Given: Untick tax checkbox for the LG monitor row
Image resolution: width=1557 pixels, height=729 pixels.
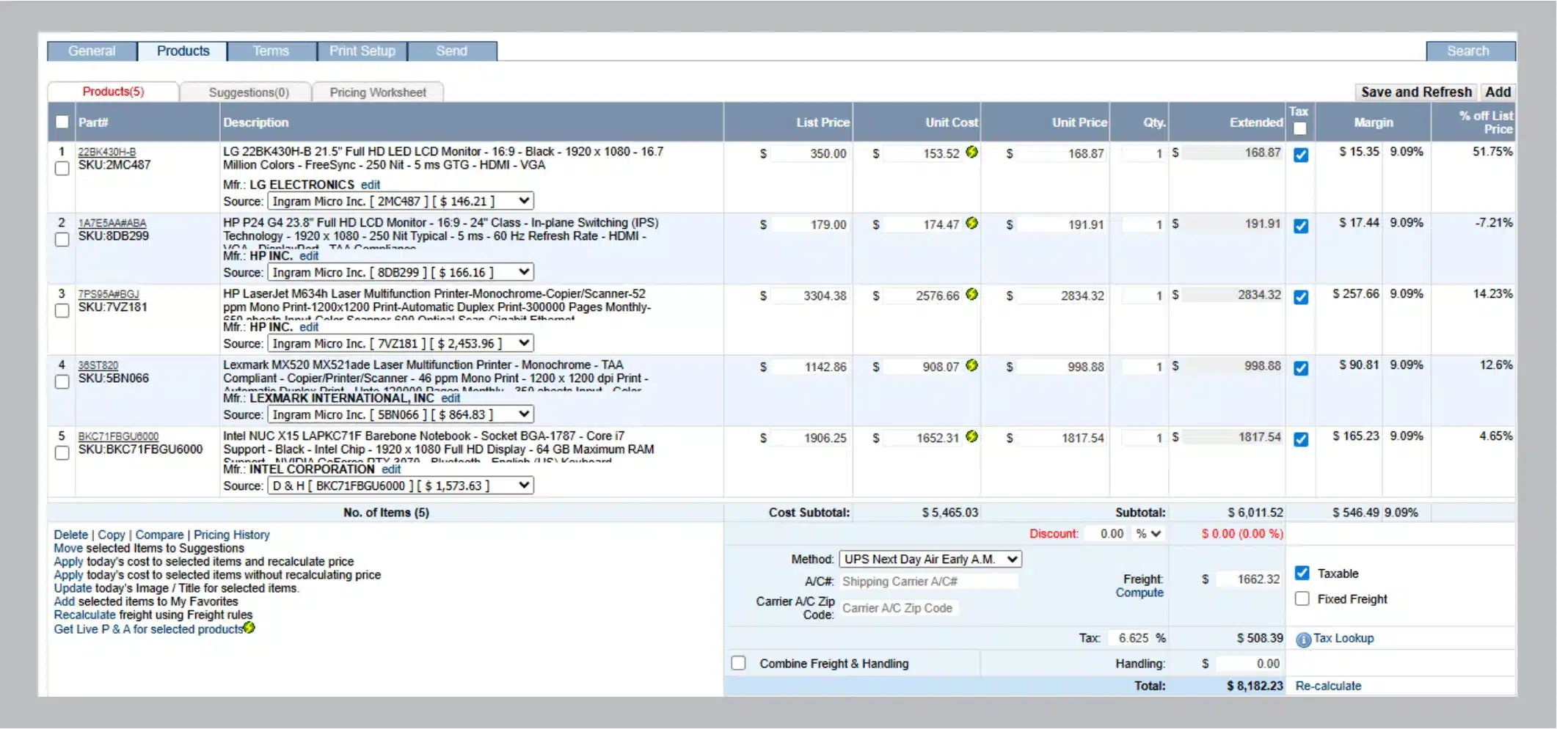Looking at the screenshot, I should [1300, 155].
